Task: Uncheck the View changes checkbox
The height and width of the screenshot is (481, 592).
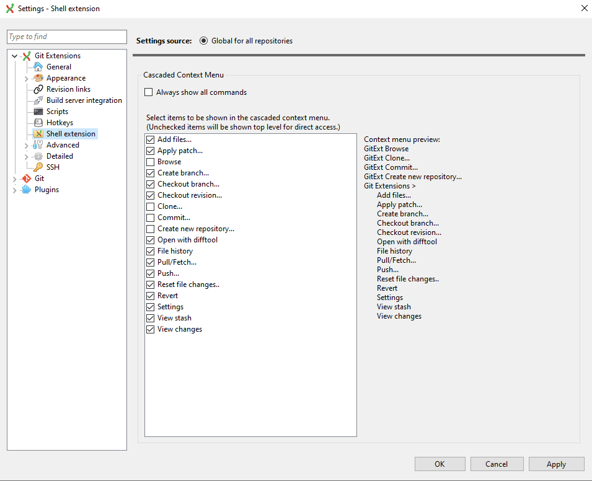Action: coord(150,329)
